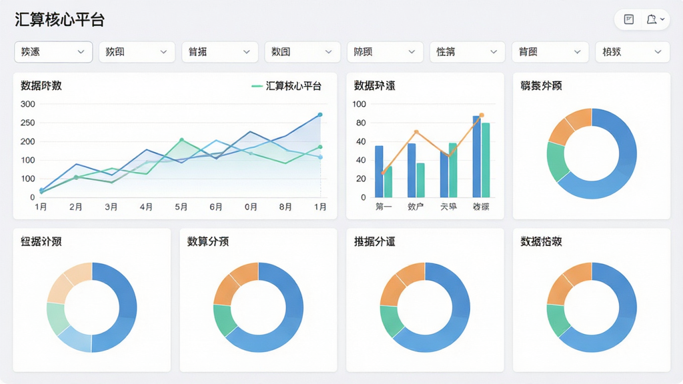Click the square layout icon in the header
The width and height of the screenshot is (683, 384).
(628, 19)
